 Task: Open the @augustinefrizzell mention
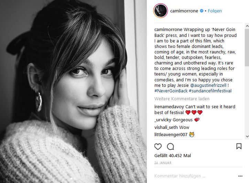(x=208, y=85)
